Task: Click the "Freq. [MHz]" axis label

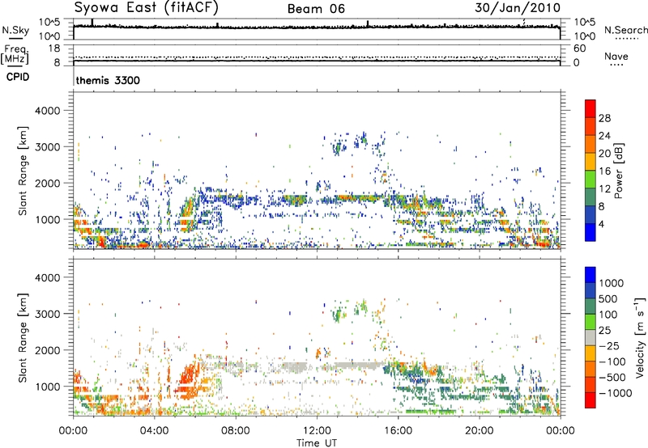Action: (15, 55)
